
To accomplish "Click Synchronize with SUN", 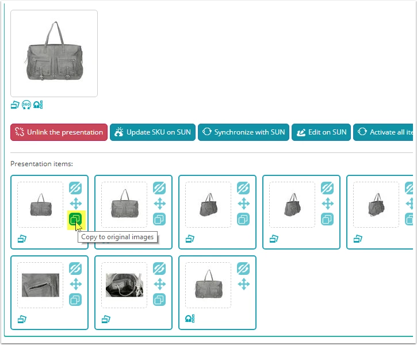I will click(x=244, y=132).
